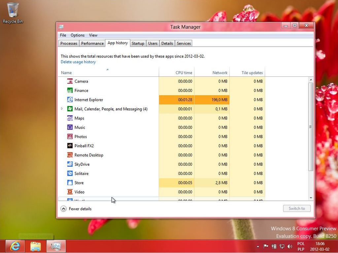Click the Maps app icon
The height and width of the screenshot is (253, 338).
click(70, 118)
